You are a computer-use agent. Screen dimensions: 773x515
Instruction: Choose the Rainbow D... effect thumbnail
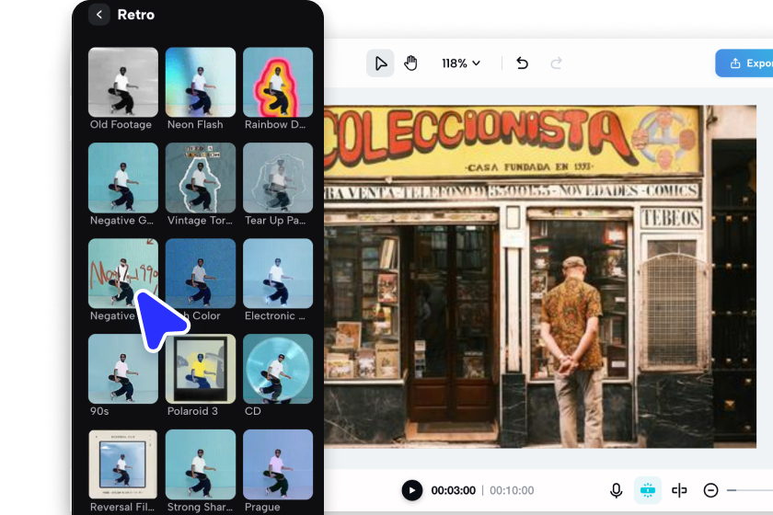278,82
